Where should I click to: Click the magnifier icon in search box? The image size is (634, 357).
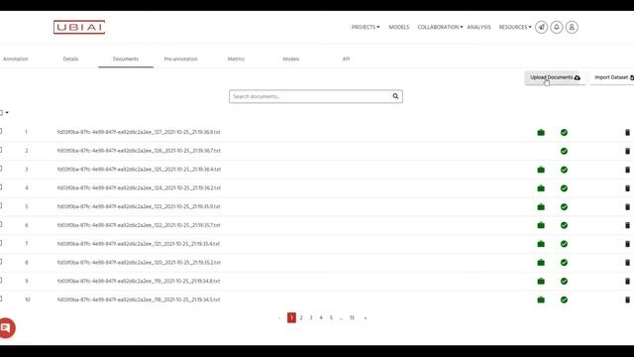395,96
